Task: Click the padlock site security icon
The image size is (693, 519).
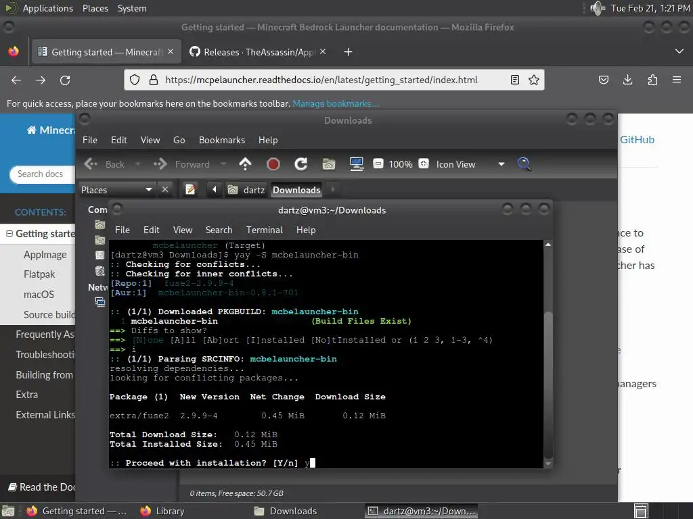Action: (154, 80)
